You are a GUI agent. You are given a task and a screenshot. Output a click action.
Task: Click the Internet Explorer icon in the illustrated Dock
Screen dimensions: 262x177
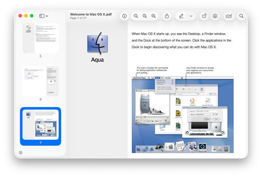click(x=145, y=149)
